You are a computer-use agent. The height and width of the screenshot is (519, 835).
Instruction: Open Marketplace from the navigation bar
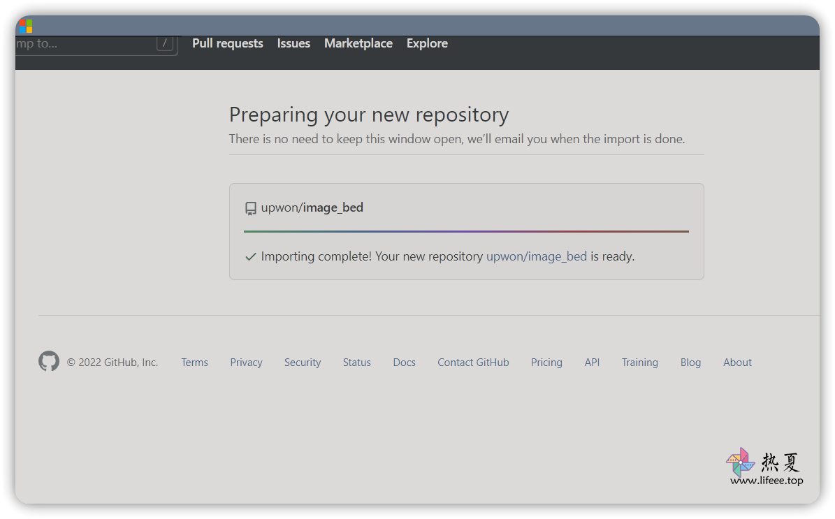358,43
